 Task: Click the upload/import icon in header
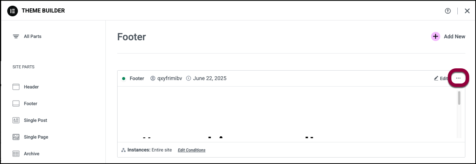[447, 11]
